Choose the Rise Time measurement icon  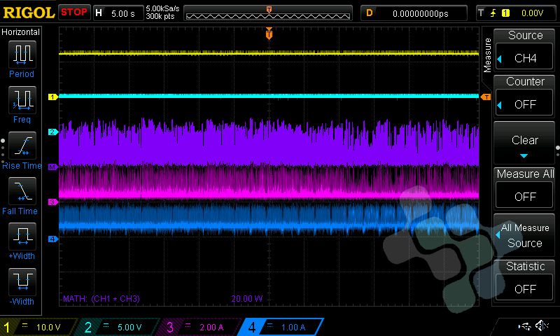point(22,146)
